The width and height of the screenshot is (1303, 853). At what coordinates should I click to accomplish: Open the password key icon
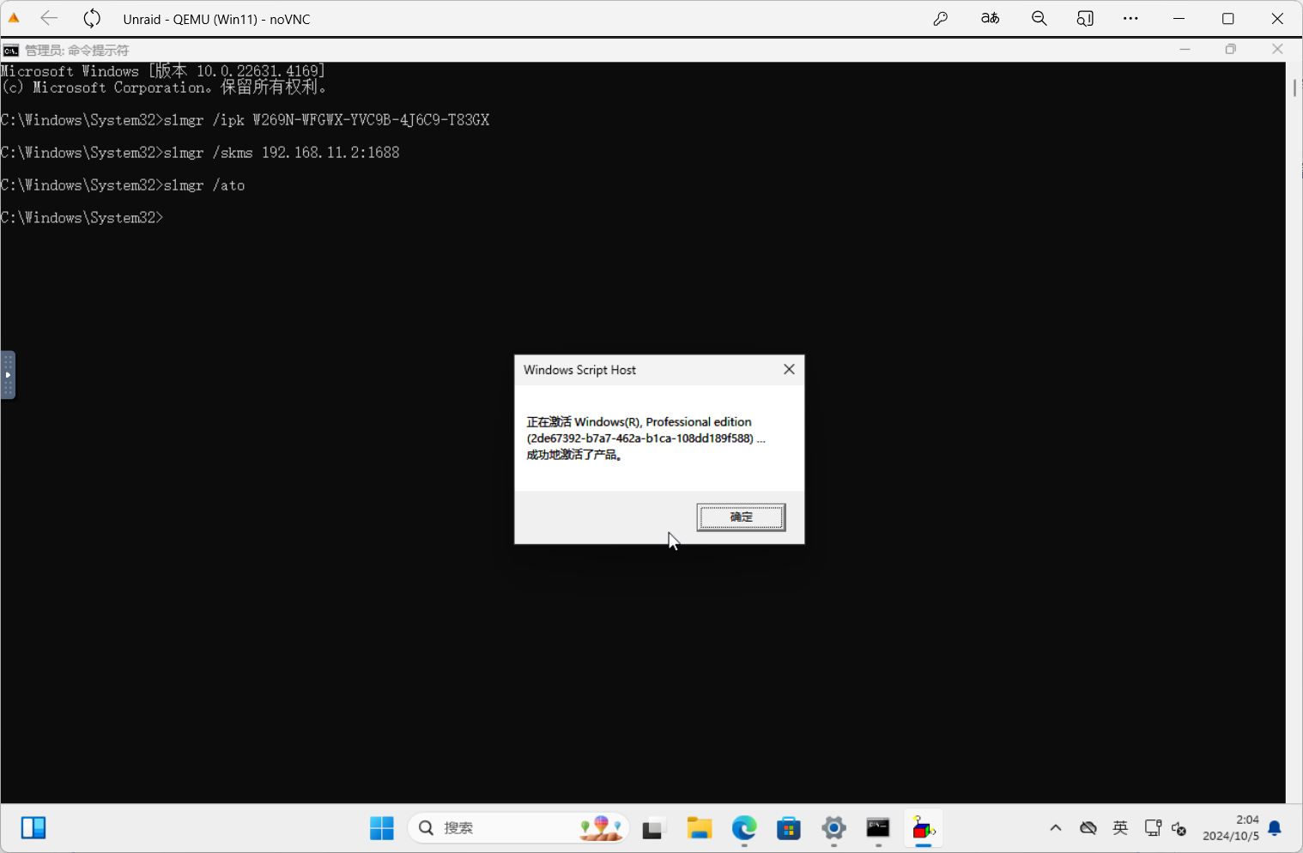tap(941, 19)
